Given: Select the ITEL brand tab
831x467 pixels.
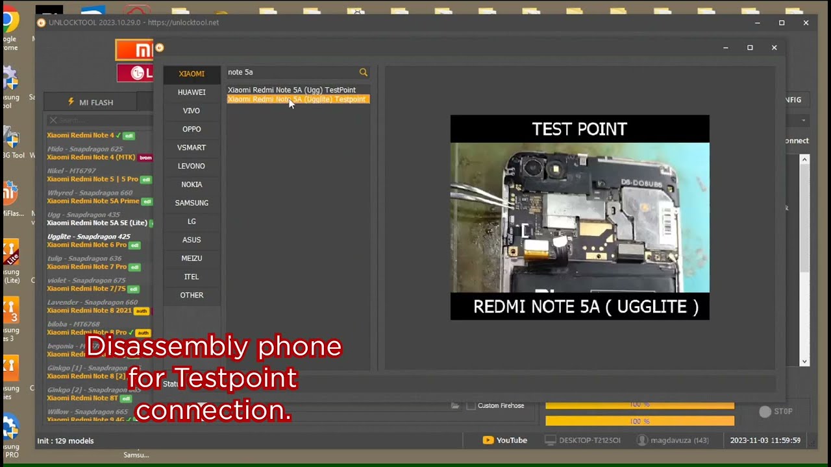Looking at the screenshot, I should pyautogui.click(x=192, y=277).
